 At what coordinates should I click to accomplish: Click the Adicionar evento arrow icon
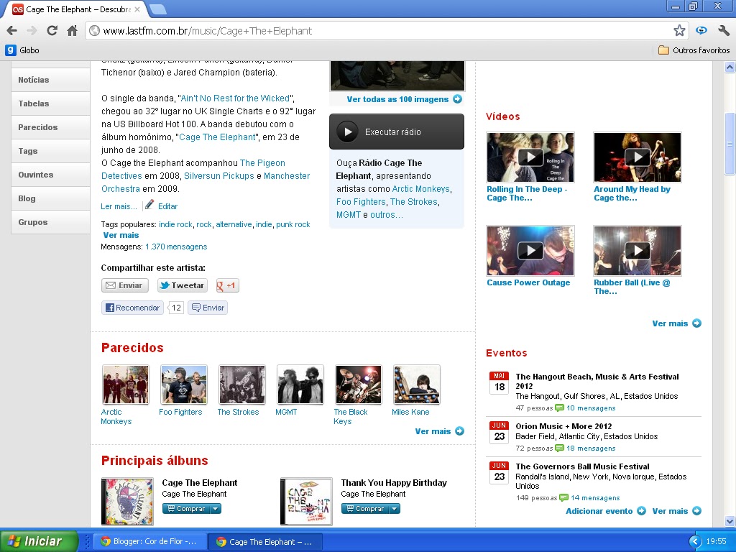(641, 511)
